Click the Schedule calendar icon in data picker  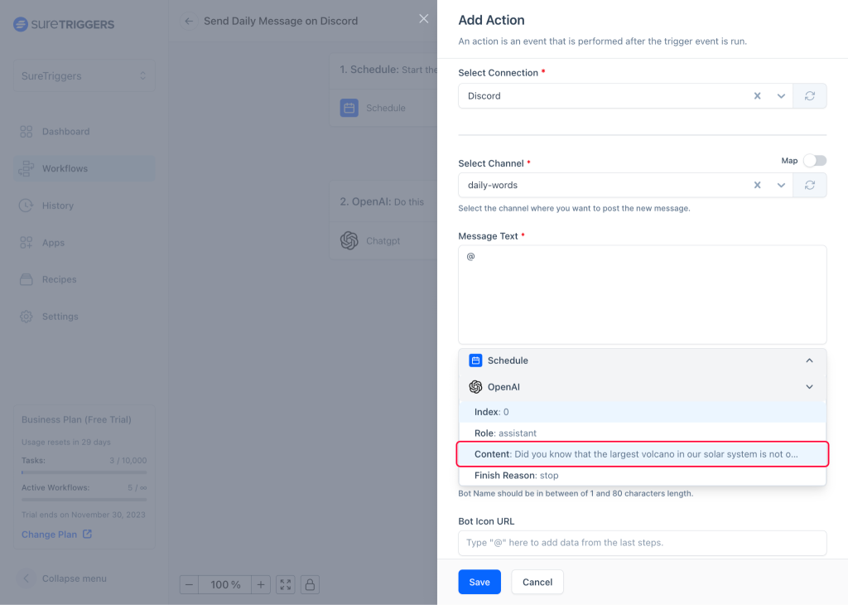pyautogui.click(x=475, y=360)
